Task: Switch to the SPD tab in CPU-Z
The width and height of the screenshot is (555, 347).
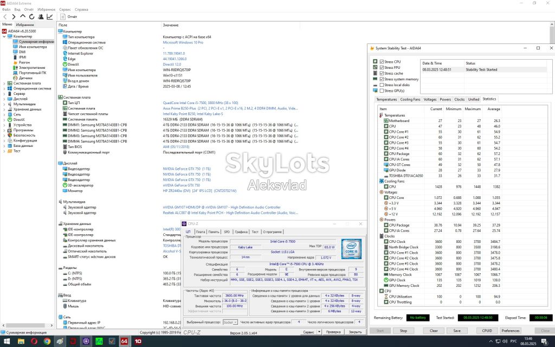Action: pos(227,232)
